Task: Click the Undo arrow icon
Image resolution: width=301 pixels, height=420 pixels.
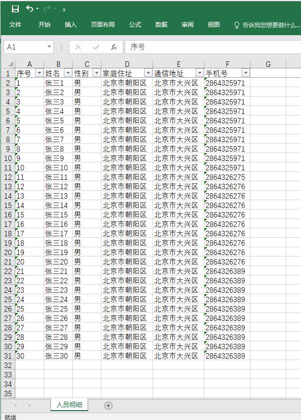Action: click(30, 9)
